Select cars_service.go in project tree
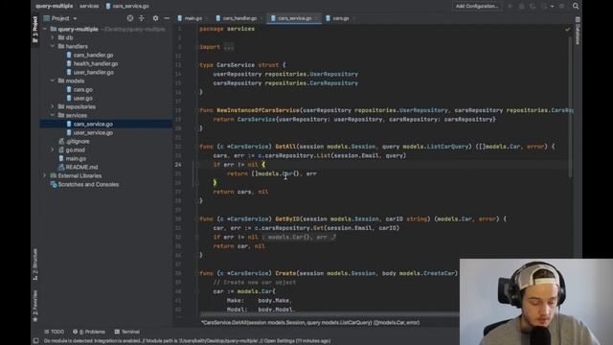Image resolution: width=613 pixels, height=345 pixels. pos(93,124)
